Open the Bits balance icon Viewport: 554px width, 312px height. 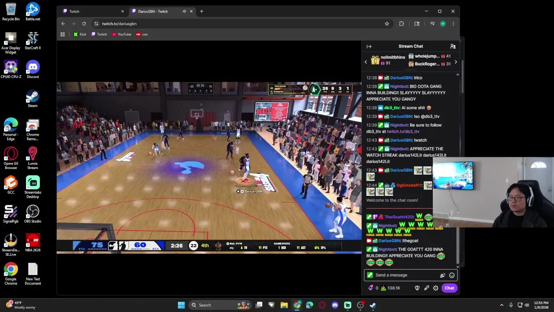pos(370,288)
